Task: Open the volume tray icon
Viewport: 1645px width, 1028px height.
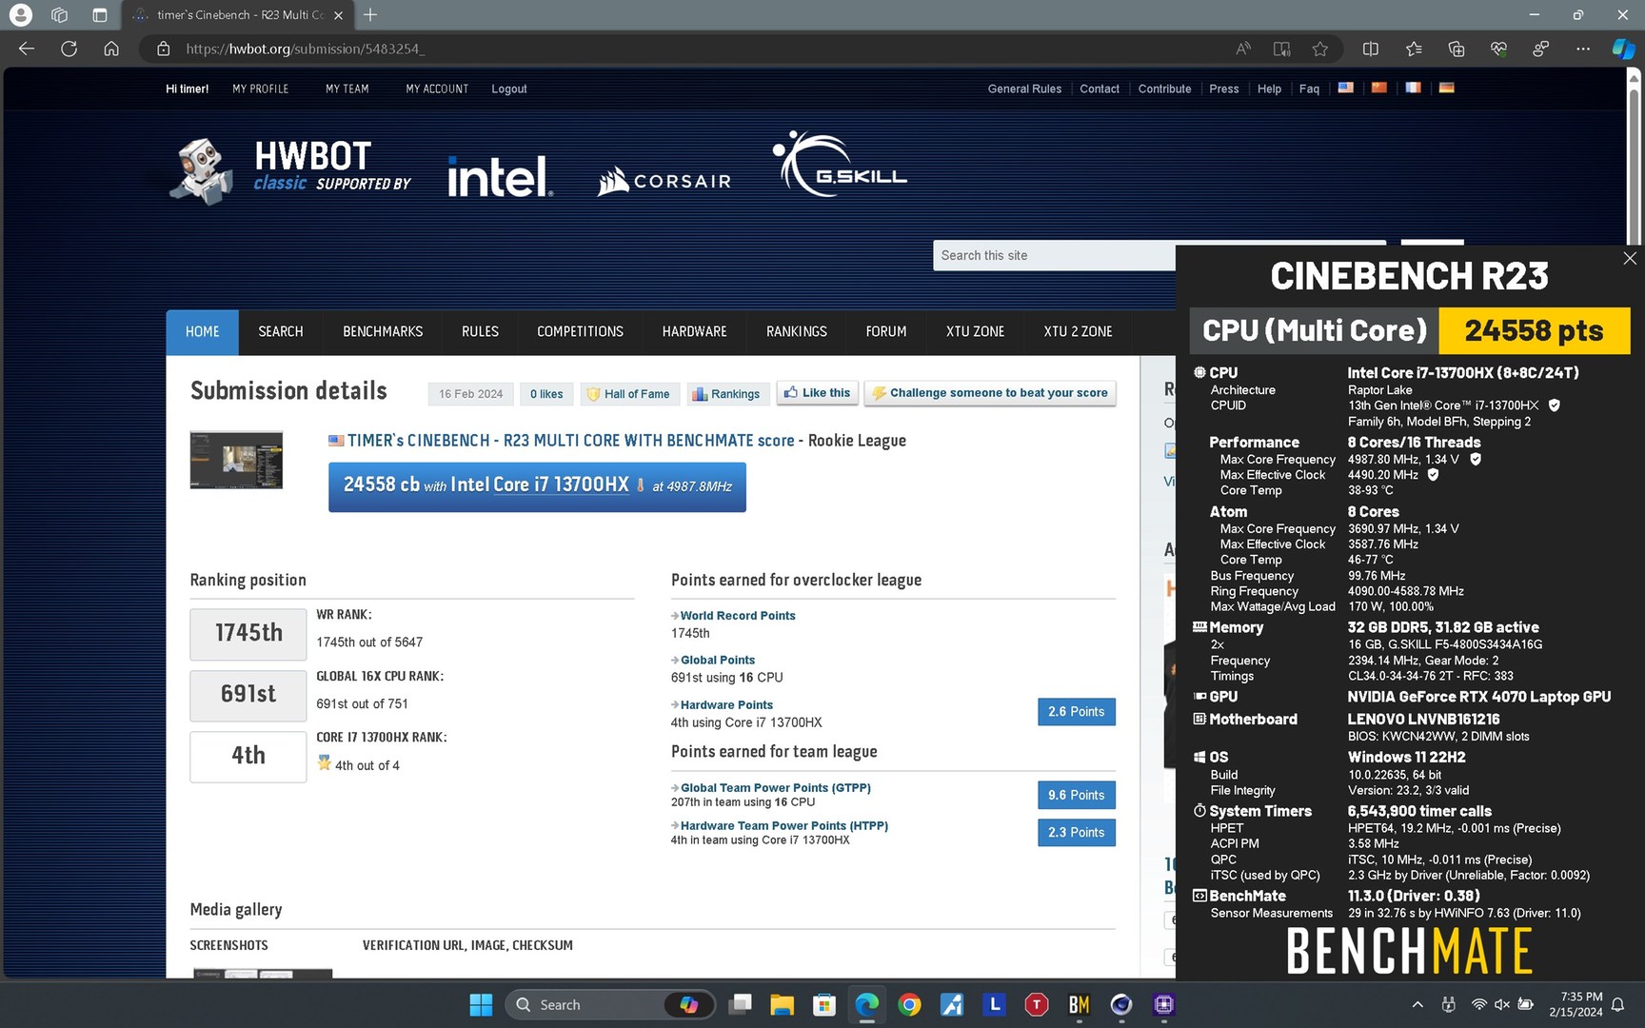Action: (x=1501, y=1004)
